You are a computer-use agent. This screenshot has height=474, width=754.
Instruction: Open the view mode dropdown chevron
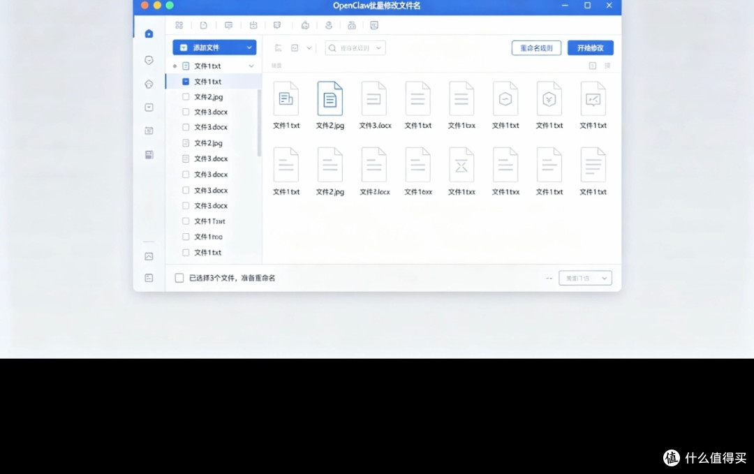(309, 47)
